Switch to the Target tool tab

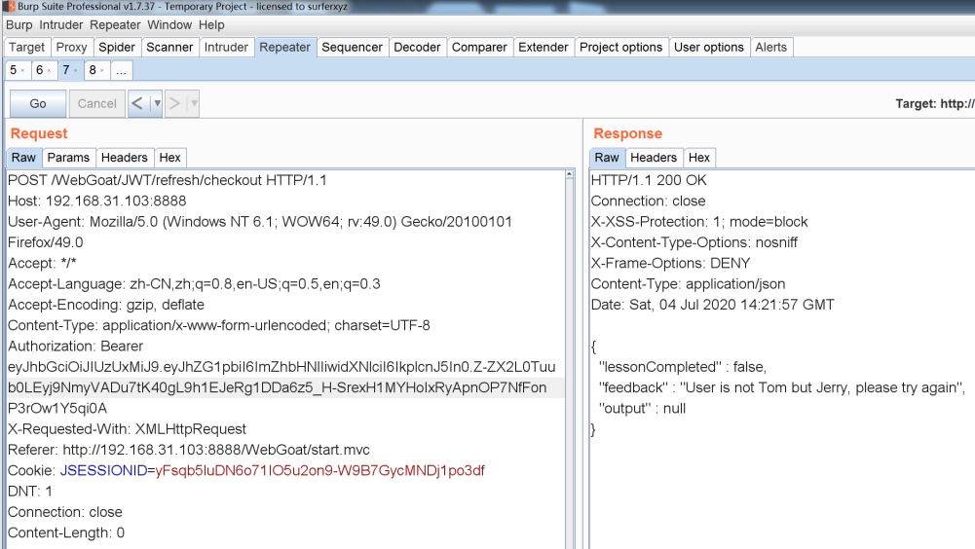pos(26,48)
